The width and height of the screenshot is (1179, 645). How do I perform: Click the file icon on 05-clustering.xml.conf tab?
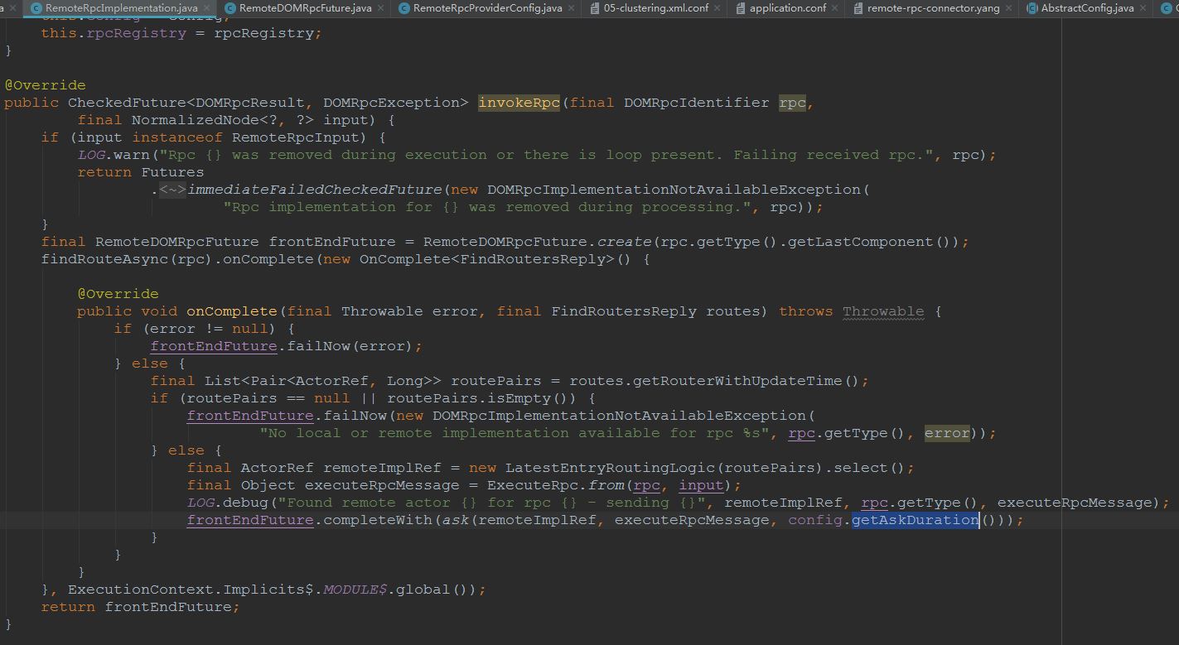click(x=593, y=8)
